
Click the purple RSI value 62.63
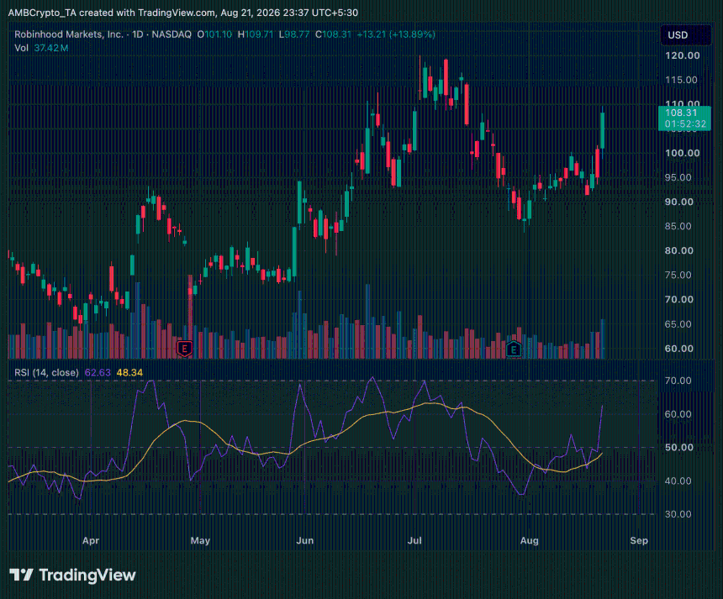click(x=98, y=372)
